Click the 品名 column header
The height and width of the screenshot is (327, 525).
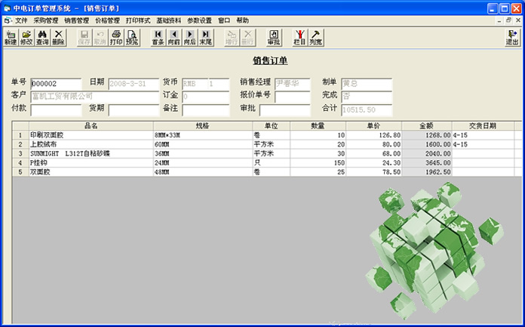click(91, 126)
